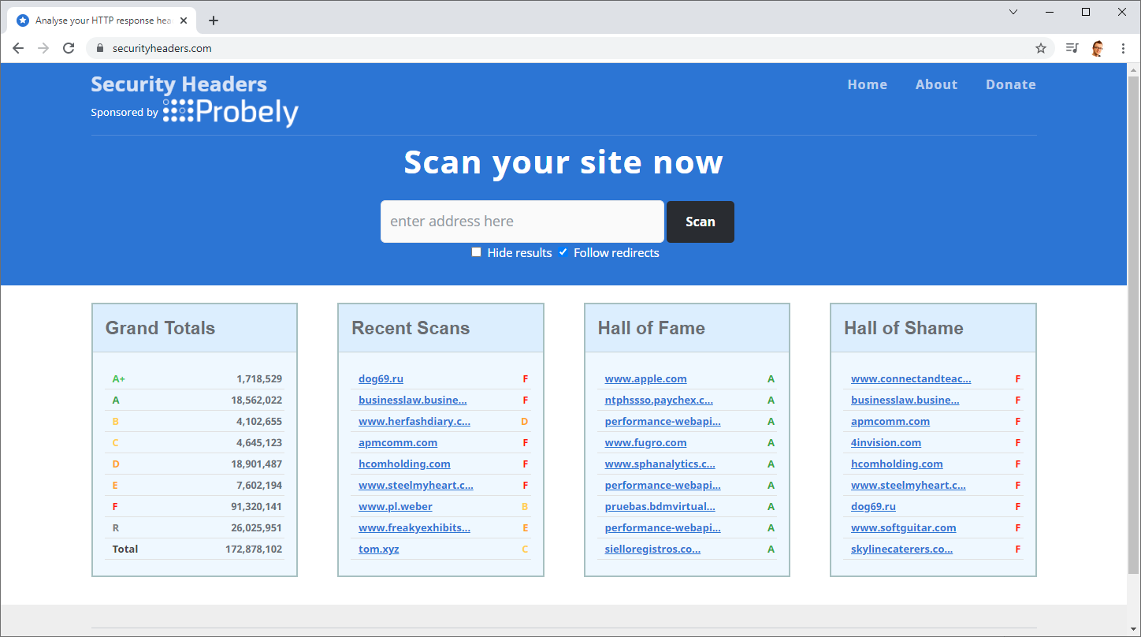Image resolution: width=1141 pixels, height=637 pixels.
Task: Open the Chrome profile avatar
Action: [1098, 48]
